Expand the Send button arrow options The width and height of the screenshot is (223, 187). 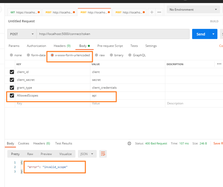coord(213,34)
